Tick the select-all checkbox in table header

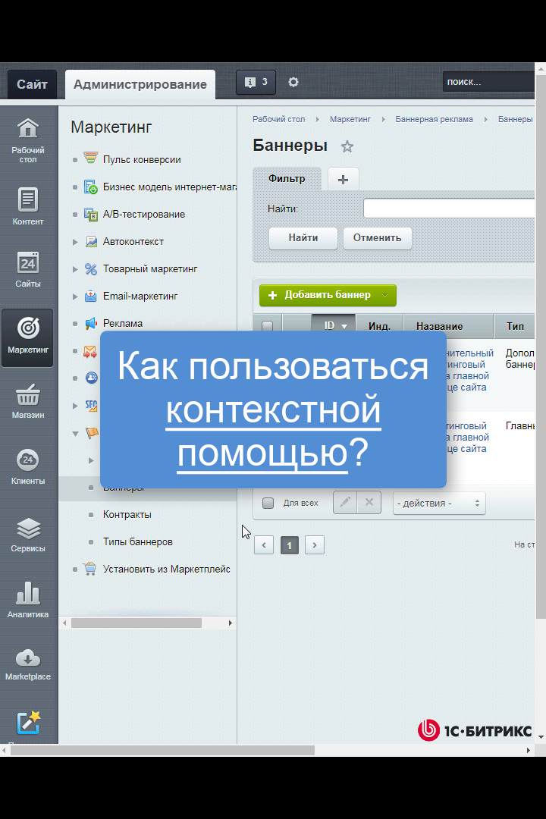(267, 326)
